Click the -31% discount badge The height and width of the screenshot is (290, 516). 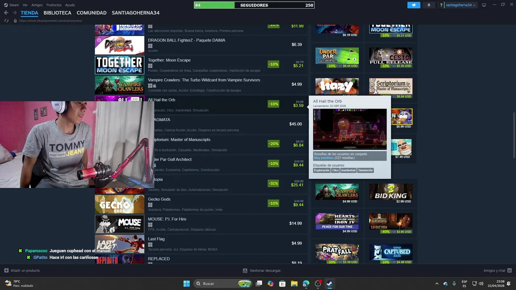point(273,183)
